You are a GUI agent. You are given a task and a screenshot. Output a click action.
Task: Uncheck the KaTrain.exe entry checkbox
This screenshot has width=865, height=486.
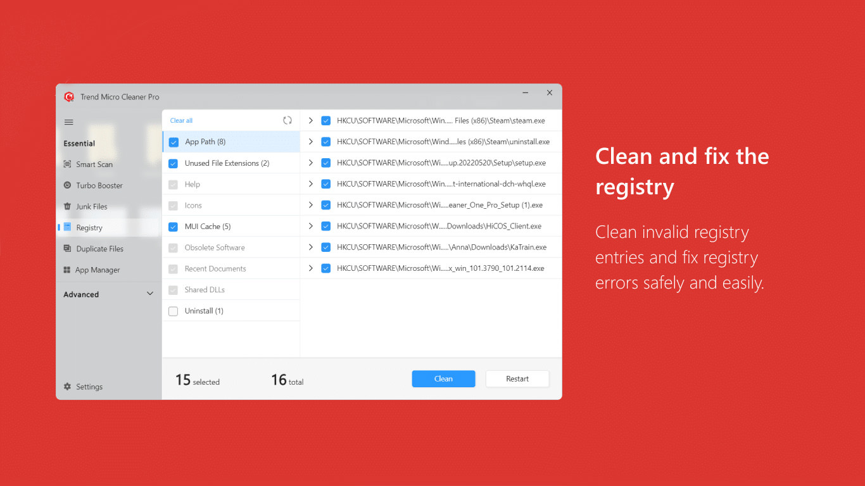point(326,247)
